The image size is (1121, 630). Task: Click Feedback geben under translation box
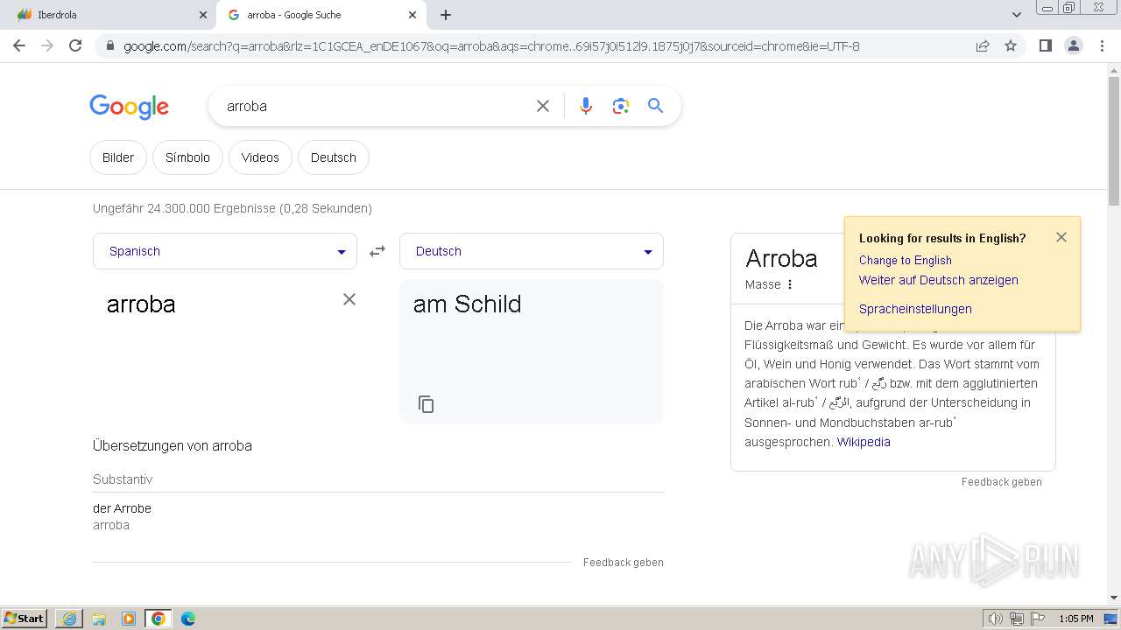coord(624,563)
